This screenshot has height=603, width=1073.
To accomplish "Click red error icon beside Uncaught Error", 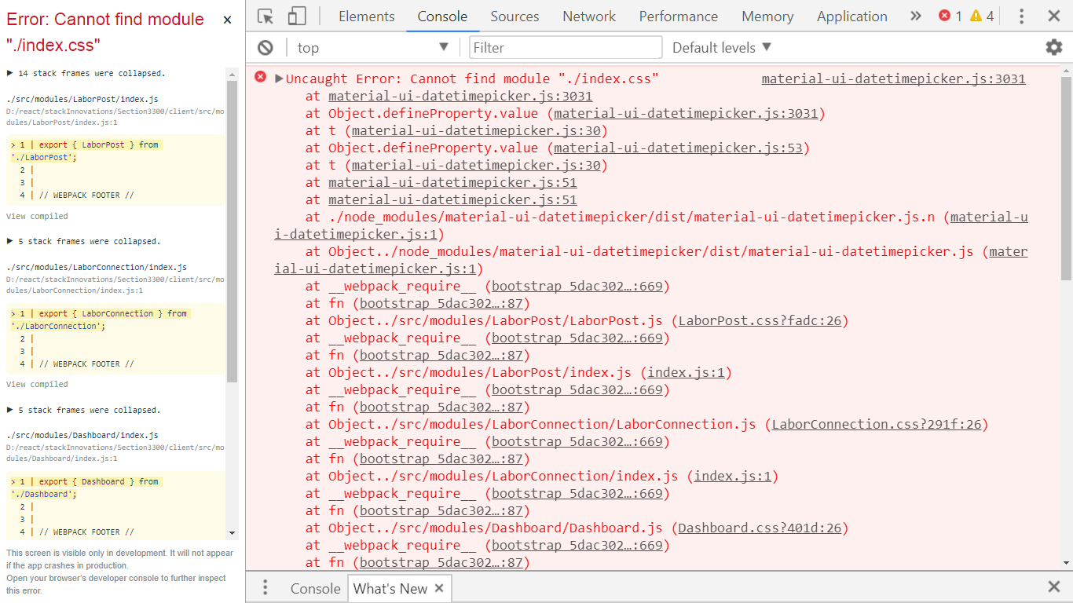I will [261, 77].
